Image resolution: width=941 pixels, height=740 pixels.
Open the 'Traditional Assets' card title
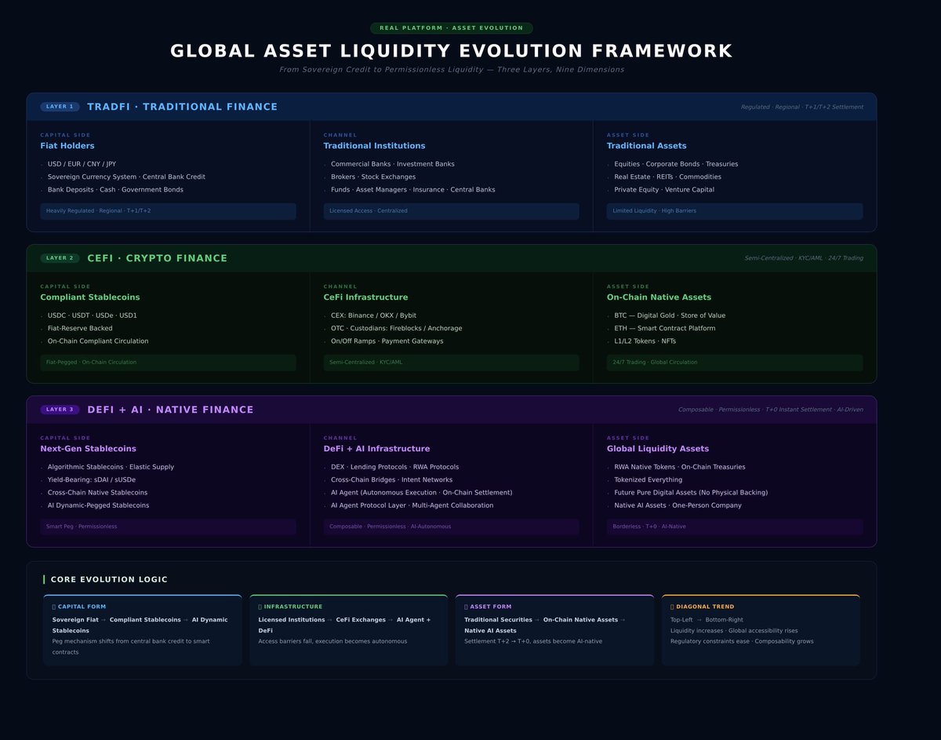coord(646,146)
